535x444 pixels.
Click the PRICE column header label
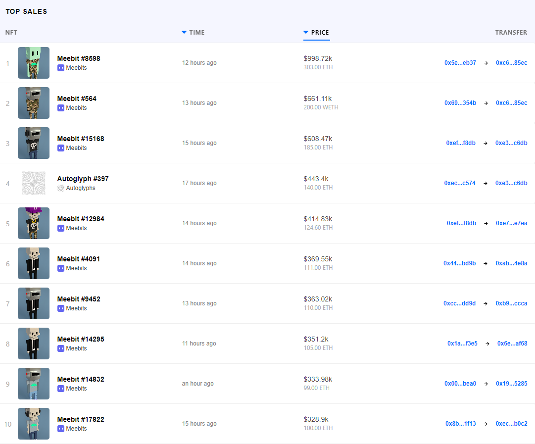[320, 32]
